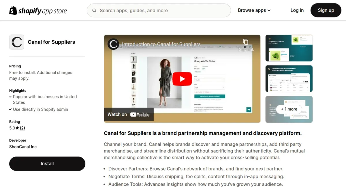Open the ShopCanal Inc developer link

coord(23,147)
